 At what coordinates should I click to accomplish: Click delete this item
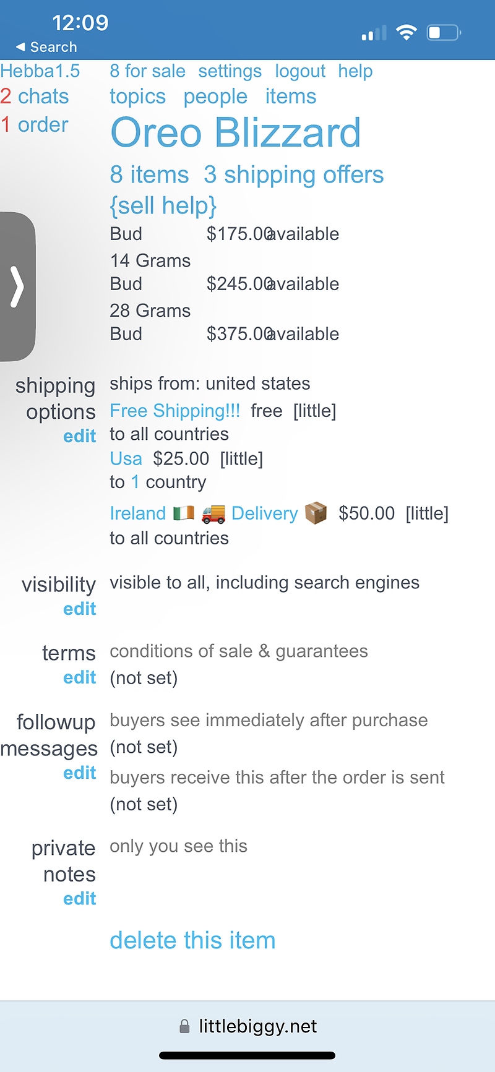192,940
